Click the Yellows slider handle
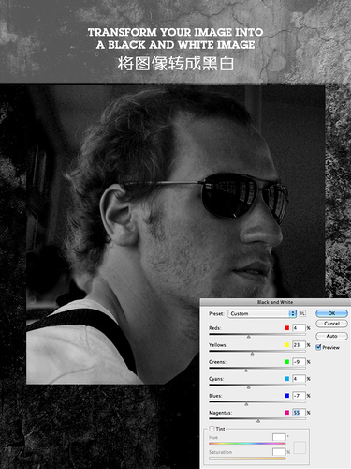This screenshot has height=469, width=351. [252, 354]
